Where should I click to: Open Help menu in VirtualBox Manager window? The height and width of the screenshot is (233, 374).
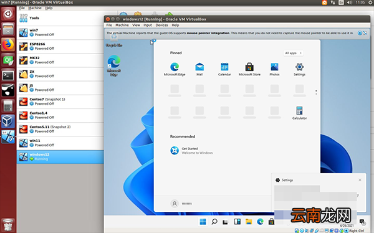coord(49,8)
